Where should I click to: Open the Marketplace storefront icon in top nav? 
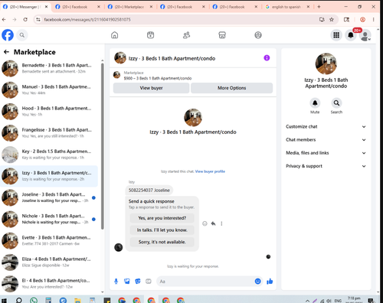(x=222, y=35)
